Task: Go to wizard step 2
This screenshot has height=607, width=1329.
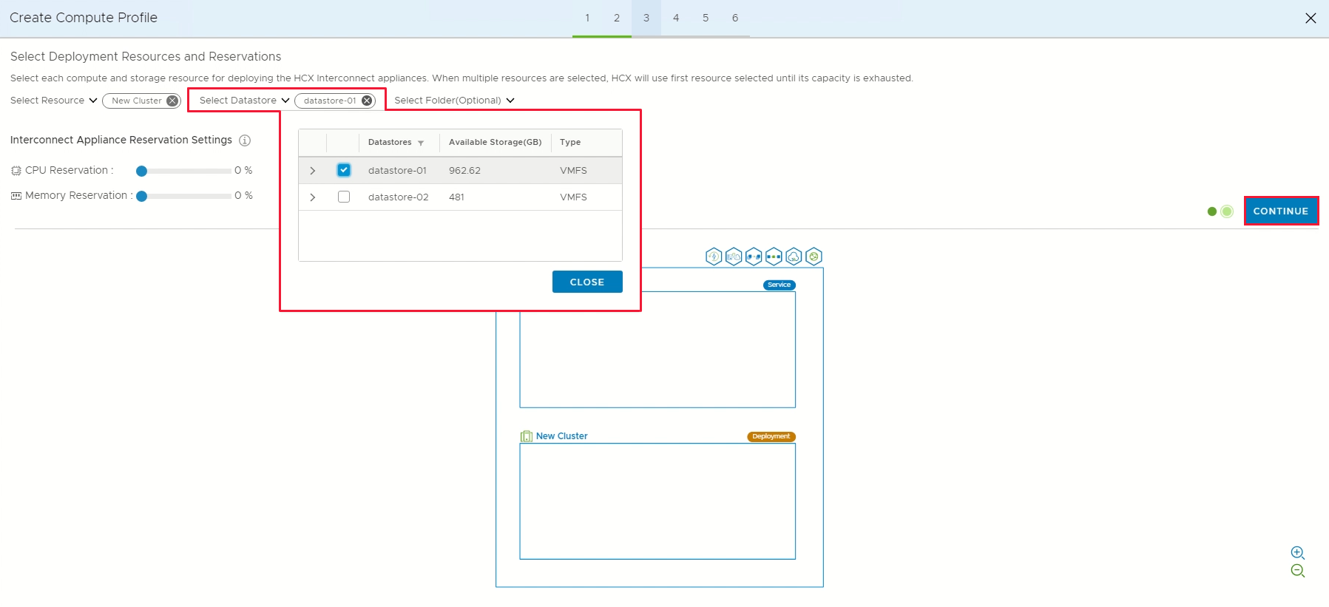Action: [x=617, y=18]
